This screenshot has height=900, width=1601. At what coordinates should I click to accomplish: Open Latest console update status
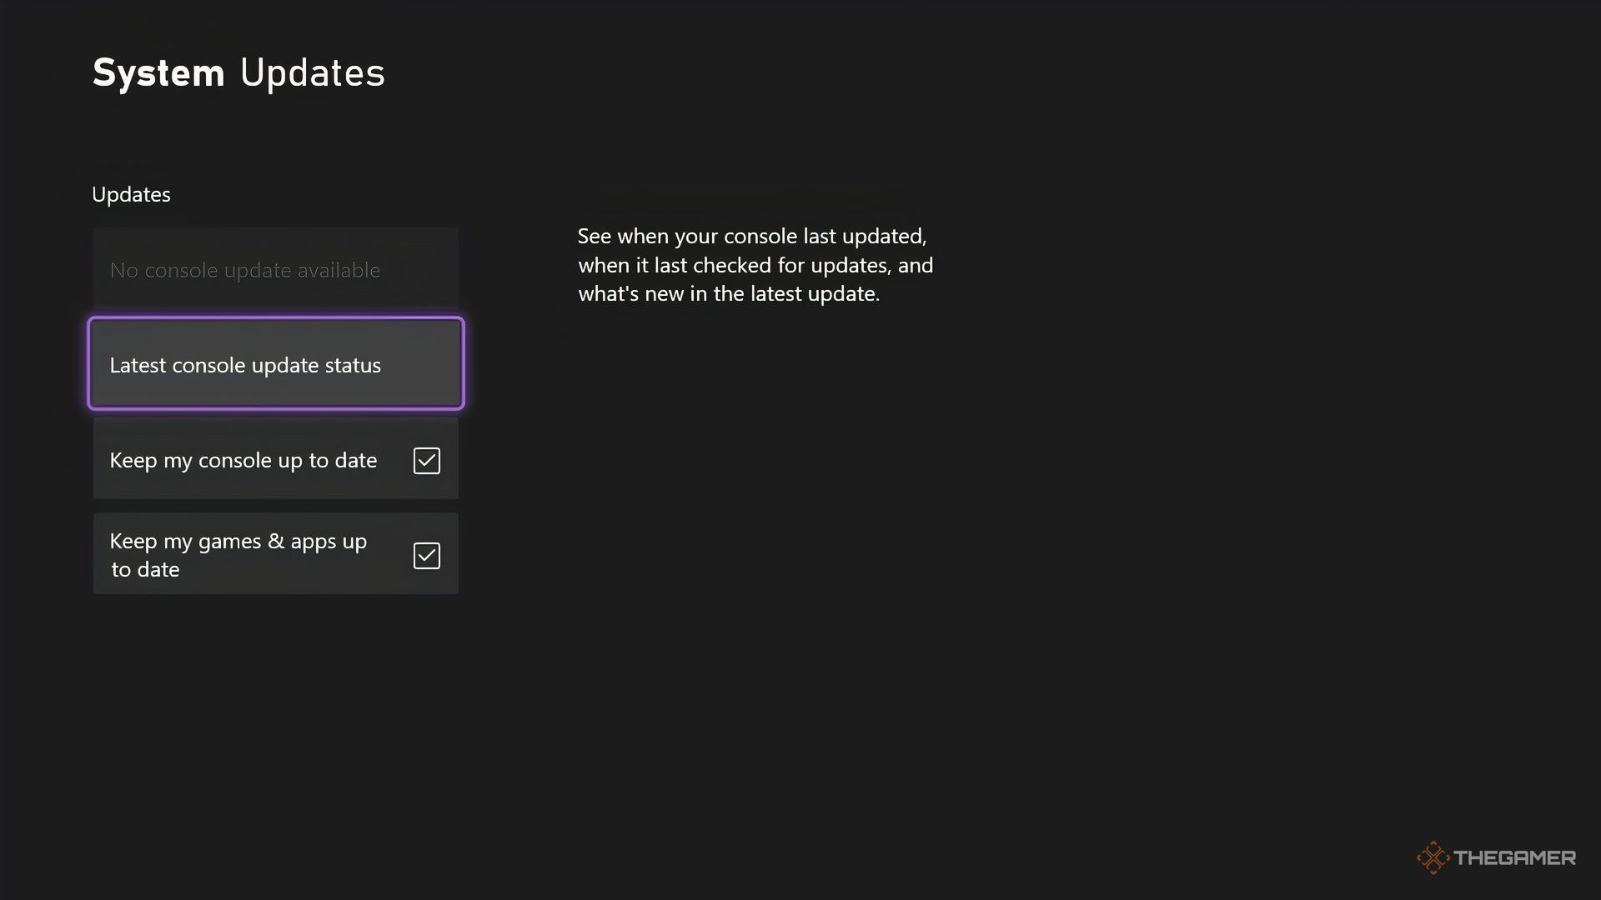(275, 364)
